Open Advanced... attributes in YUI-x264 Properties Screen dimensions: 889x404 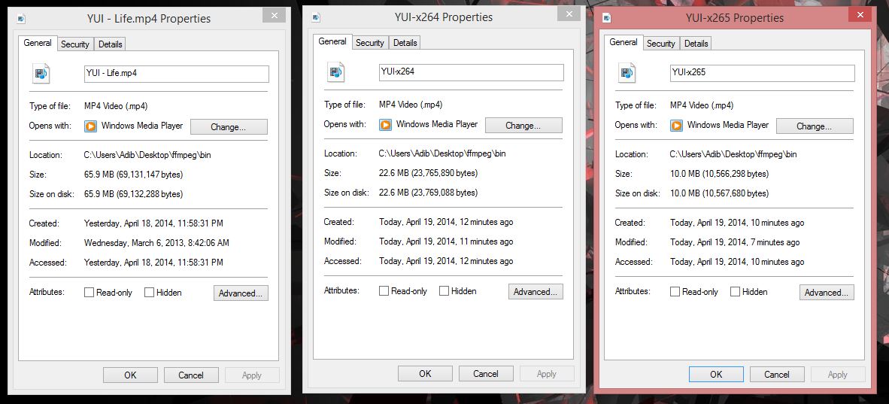pyautogui.click(x=536, y=292)
